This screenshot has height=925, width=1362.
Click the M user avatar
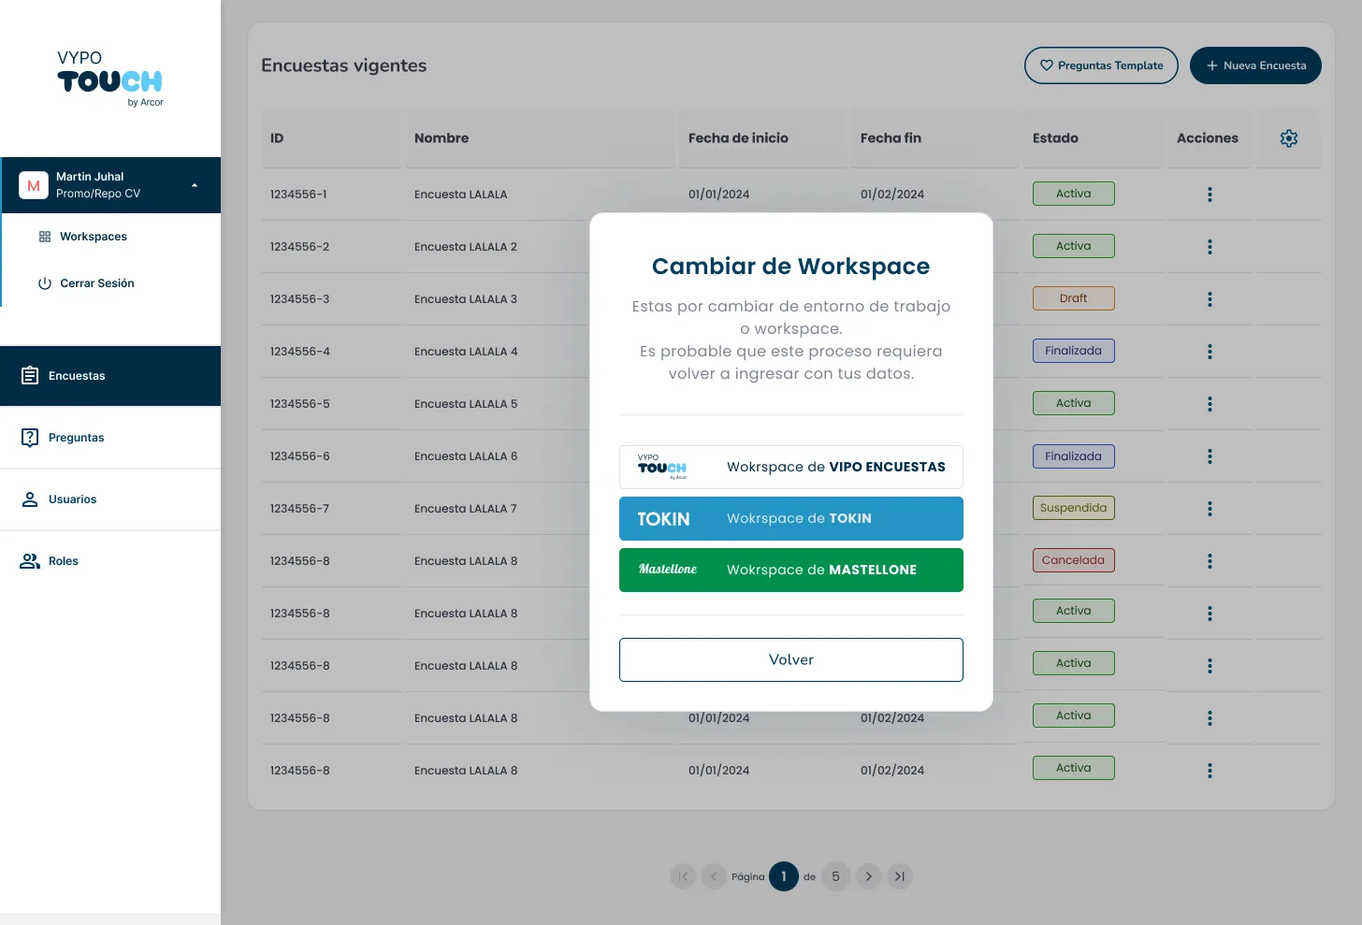pyautogui.click(x=34, y=185)
